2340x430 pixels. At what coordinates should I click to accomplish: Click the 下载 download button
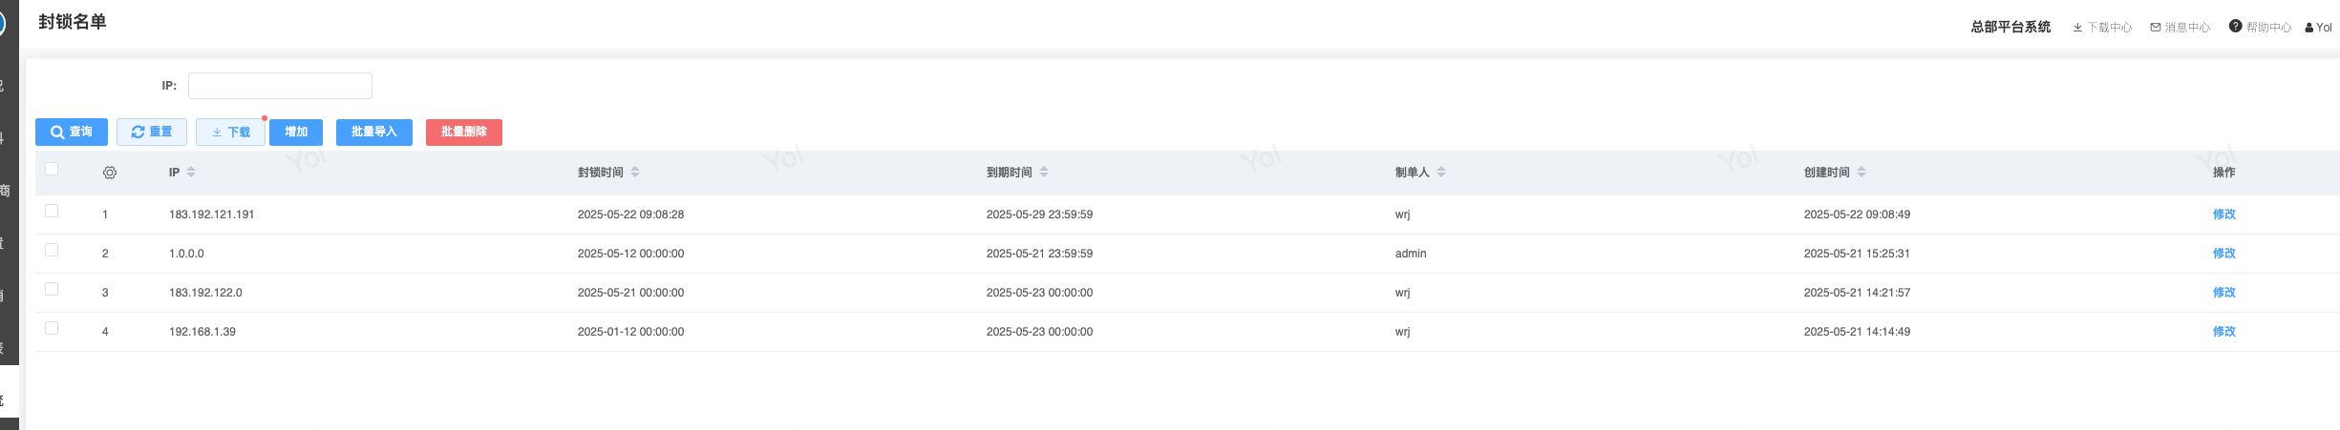pyautogui.click(x=230, y=133)
